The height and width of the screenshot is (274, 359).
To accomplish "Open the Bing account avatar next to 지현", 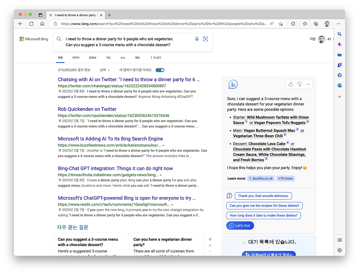I will 322,39.
